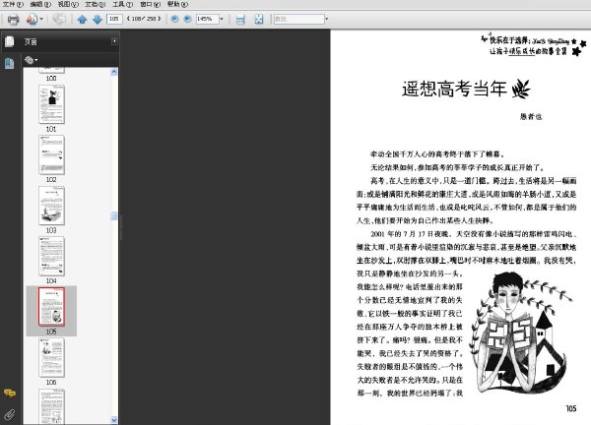Click the Pages panel icon in sidebar
The image size is (591, 425).
point(10,41)
